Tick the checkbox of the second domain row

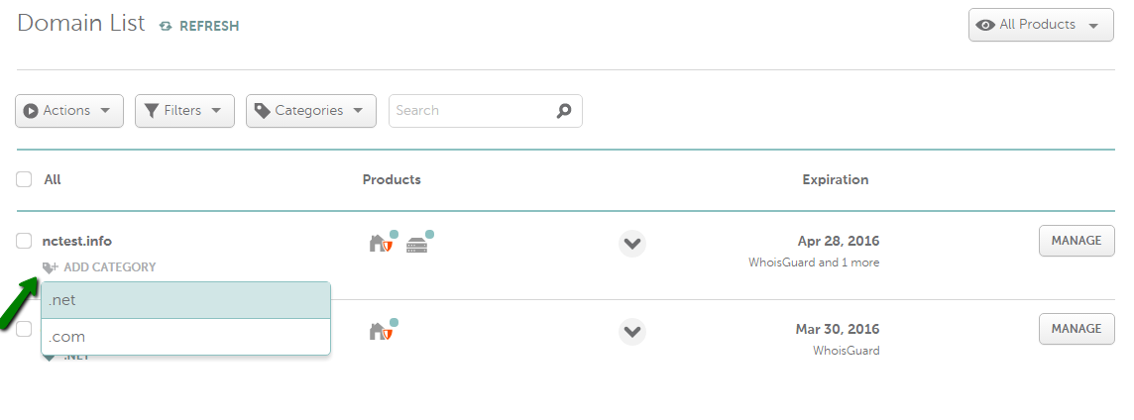[24, 329]
